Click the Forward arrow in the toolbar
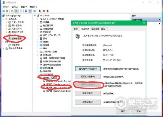 (x=7, y=11)
